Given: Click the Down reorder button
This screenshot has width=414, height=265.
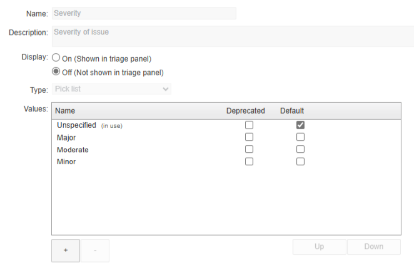Looking at the screenshot, I should tap(374, 247).
